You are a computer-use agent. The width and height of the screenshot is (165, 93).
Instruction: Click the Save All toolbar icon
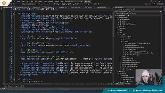click(13, 4)
